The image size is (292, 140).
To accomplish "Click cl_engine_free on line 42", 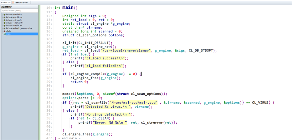I will (77, 134).
